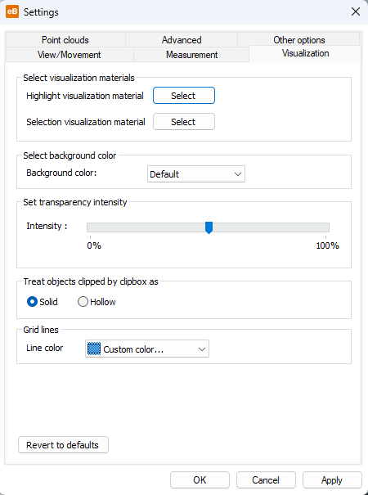Select the Solid radio button
Image resolution: width=368 pixels, height=495 pixels.
tap(32, 302)
